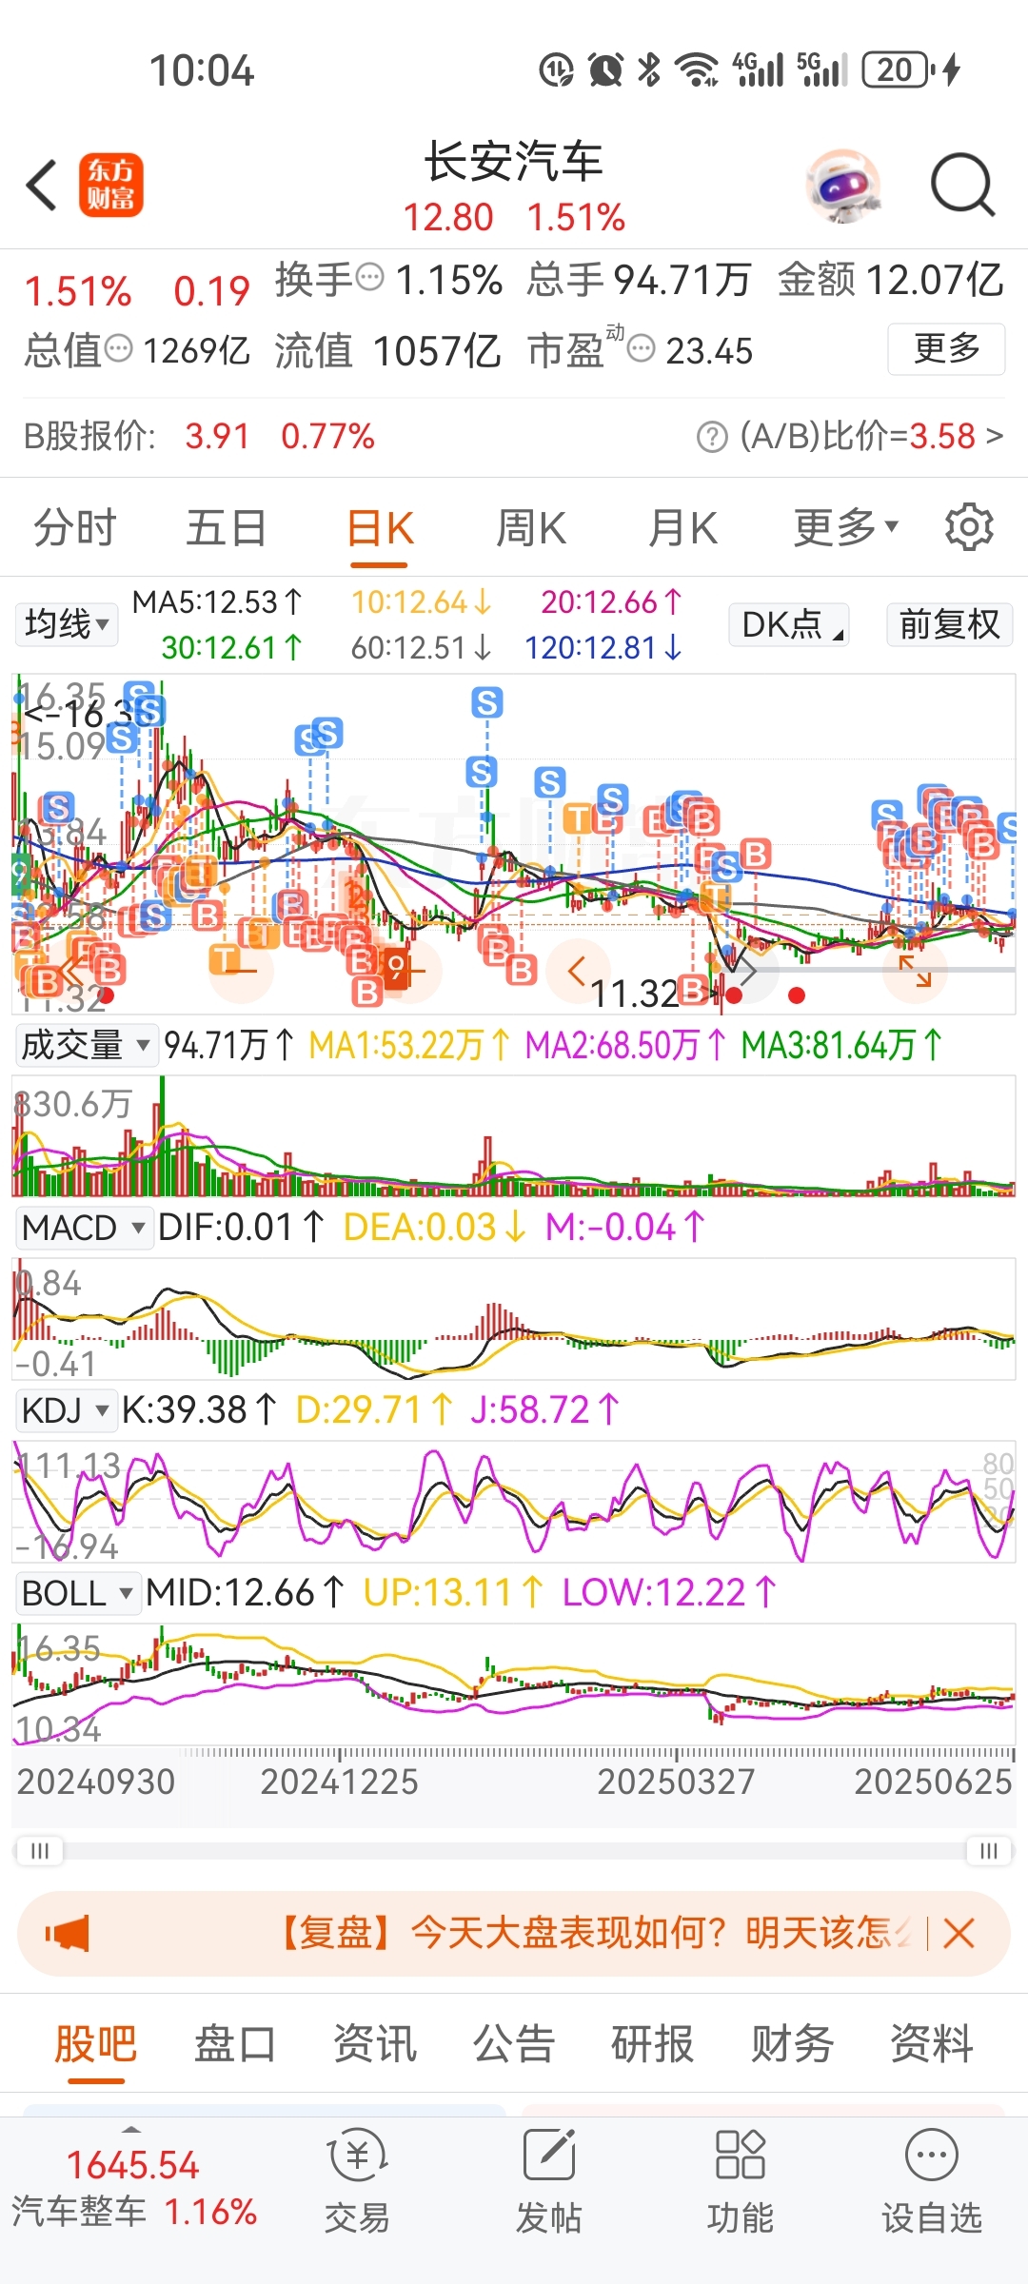Open DK点 dropdown
The width and height of the screenshot is (1028, 2284).
point(789,624)
